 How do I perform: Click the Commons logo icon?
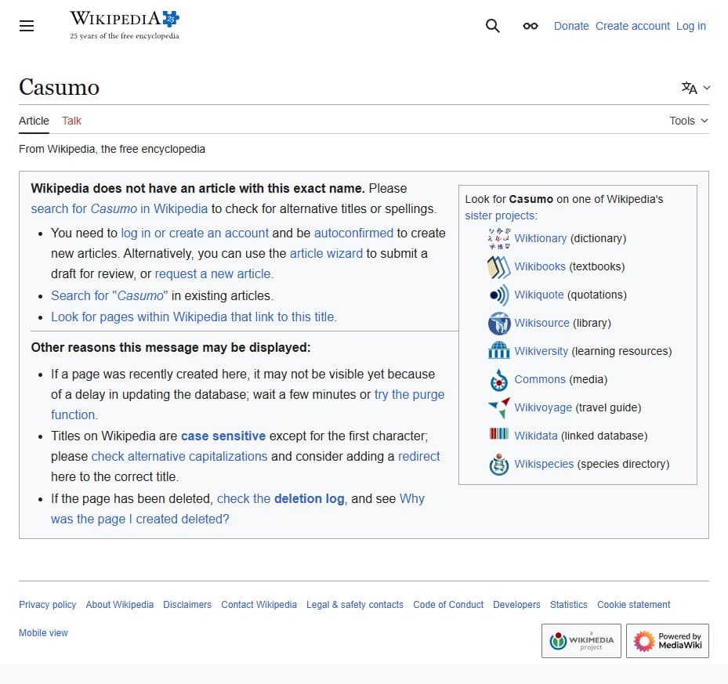[499, 380]
